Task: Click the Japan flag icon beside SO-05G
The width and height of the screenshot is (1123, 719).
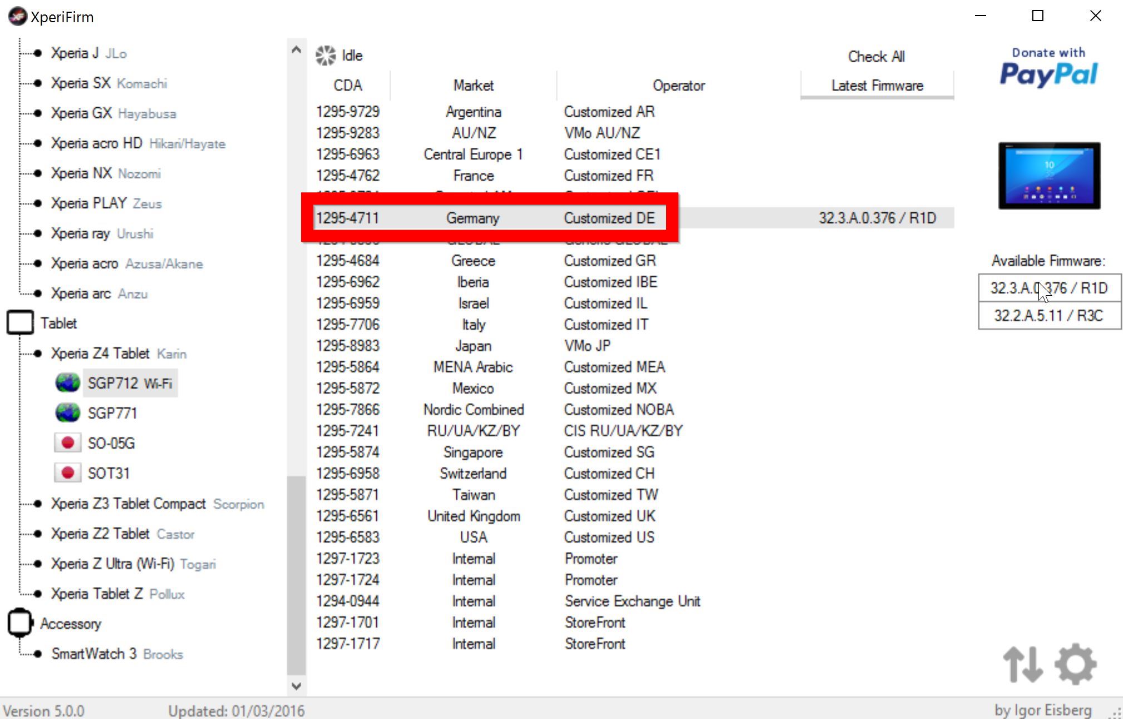Action: [x=67, y=443]
